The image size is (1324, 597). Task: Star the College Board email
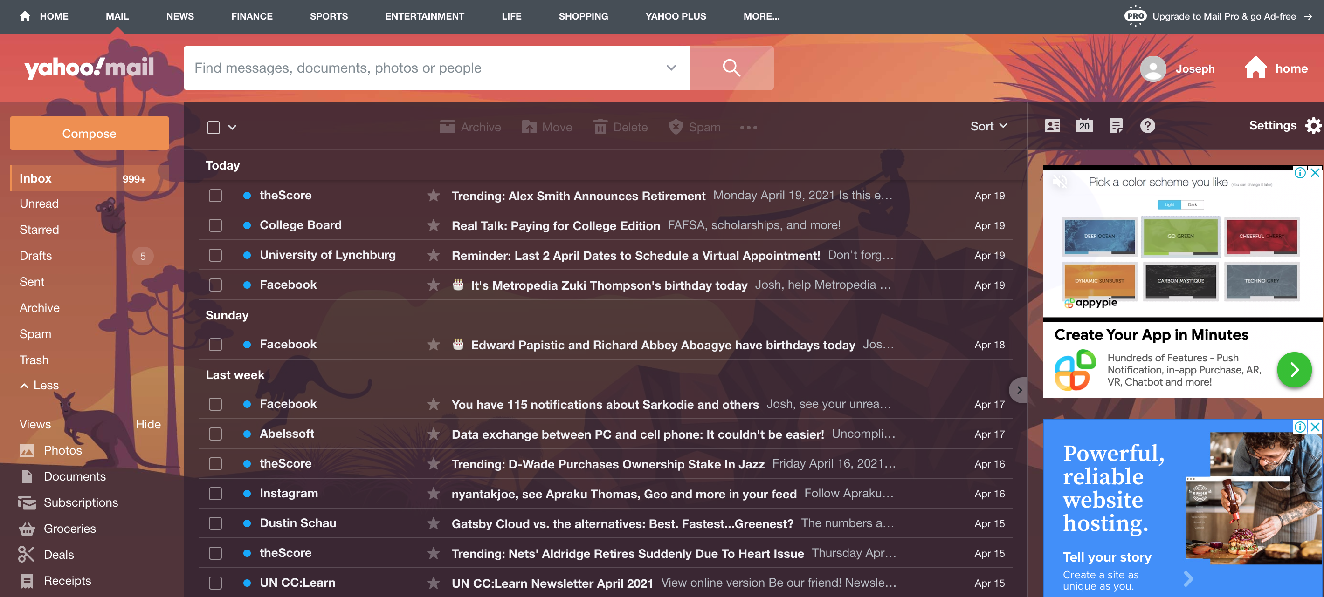point(433,225)
